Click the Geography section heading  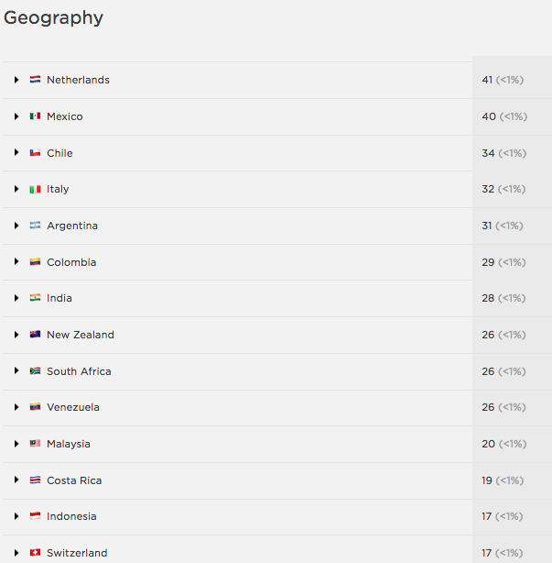tap(53, 18)
